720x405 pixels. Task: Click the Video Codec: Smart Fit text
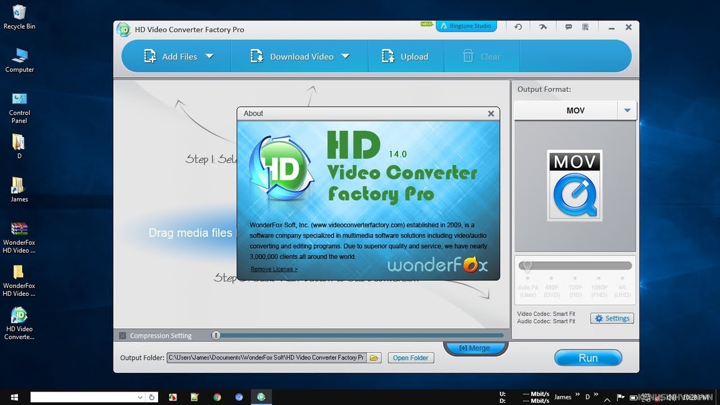point(546,314)
